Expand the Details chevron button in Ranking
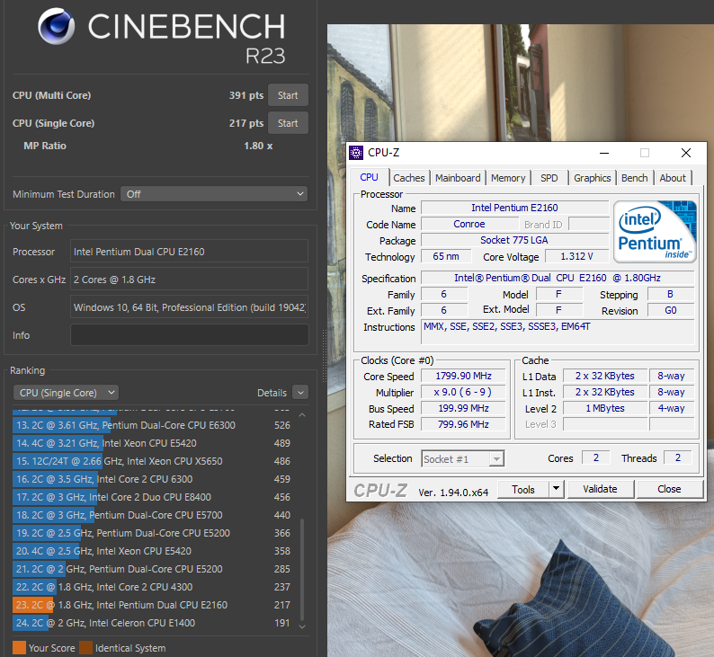Screen dimensions: 714x657 pyautogui.click(x=300, y=392)
